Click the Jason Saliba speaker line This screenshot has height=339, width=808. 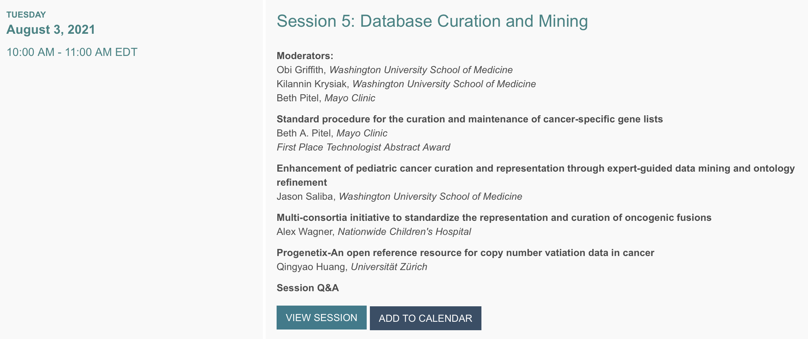pos(399,197)
